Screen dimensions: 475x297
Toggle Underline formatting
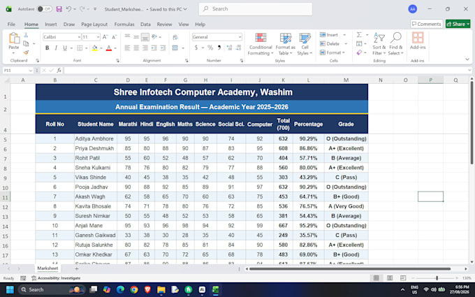click(x=64, y=48)
